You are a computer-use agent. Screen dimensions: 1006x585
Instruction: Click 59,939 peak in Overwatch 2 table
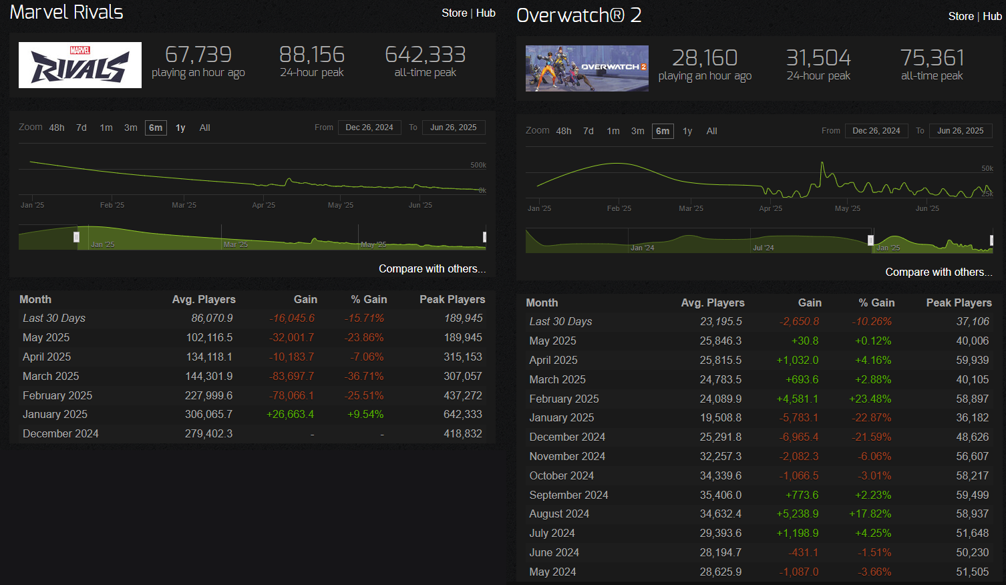(973, 360)
